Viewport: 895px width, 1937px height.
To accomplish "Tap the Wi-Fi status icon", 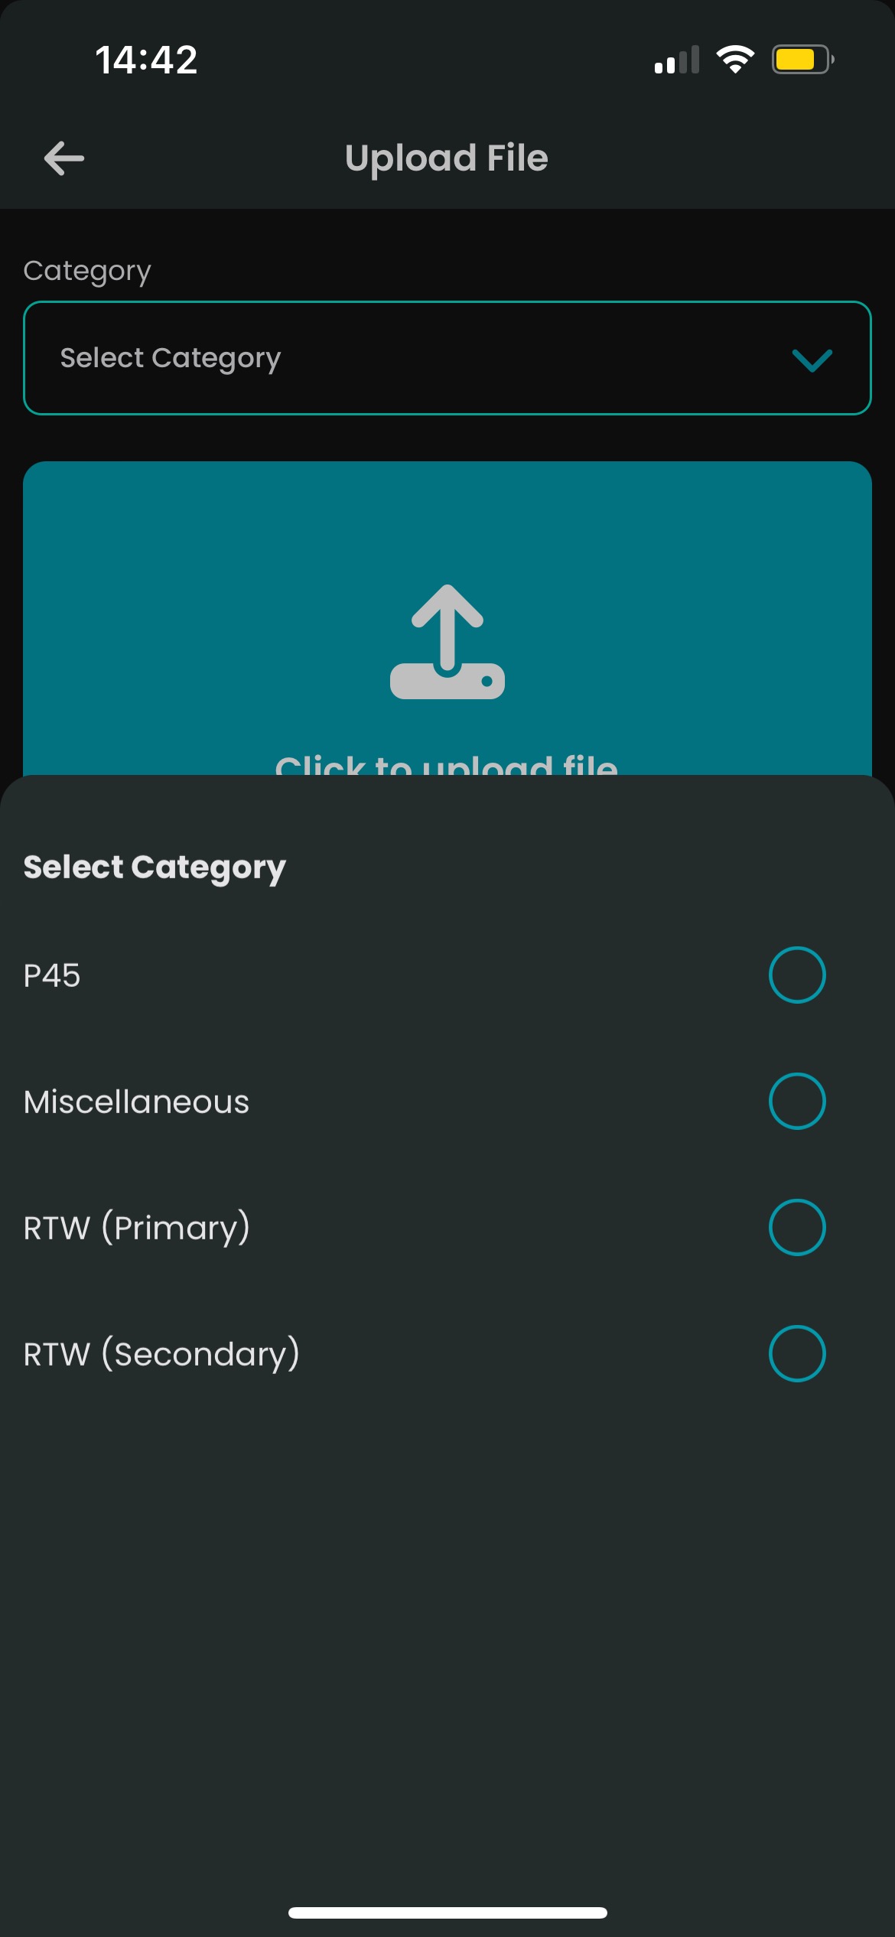I will click(735, 59).
